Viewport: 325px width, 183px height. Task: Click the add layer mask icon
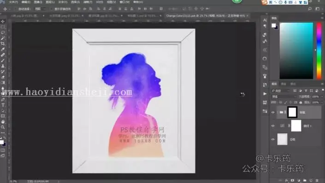292,181
